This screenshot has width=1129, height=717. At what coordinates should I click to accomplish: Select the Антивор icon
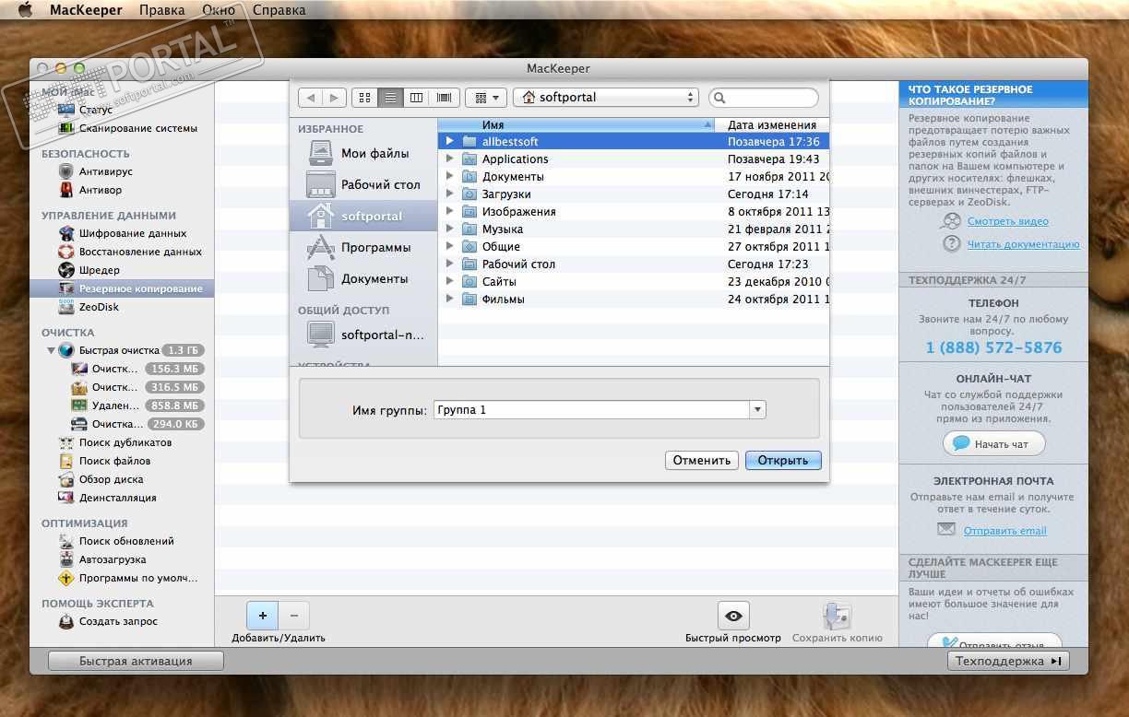[x=66, y=190]
